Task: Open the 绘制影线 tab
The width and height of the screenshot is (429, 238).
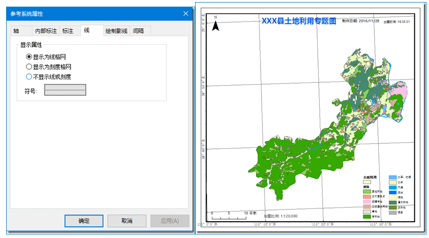Action: point(116,31)
